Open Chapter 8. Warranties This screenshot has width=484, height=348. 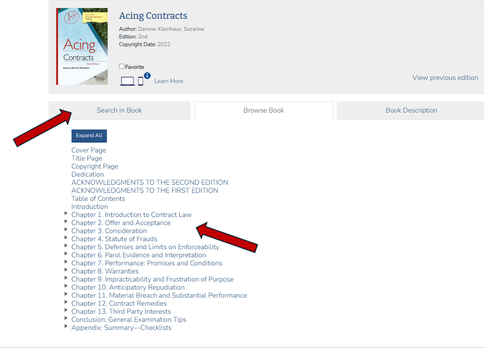pos(105,271)
